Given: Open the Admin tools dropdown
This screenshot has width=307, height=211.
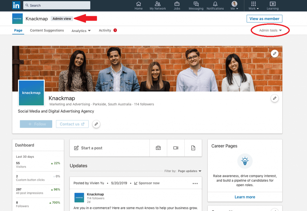Looking at the screenshot, I should coord(270,30).
